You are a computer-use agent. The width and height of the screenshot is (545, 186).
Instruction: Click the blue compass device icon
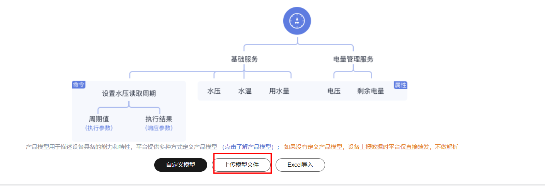297,21
